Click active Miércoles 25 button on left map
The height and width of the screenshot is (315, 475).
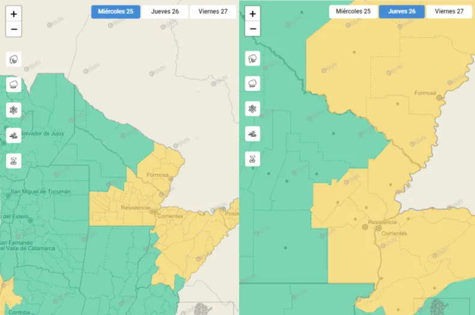point(116,11)
